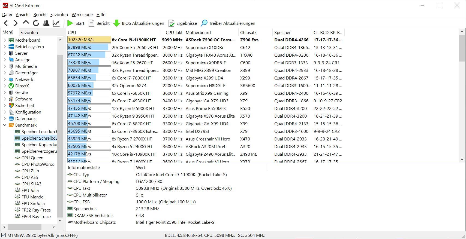
Task: Open the Ansicht menu
Action: (x=23, y=14)
